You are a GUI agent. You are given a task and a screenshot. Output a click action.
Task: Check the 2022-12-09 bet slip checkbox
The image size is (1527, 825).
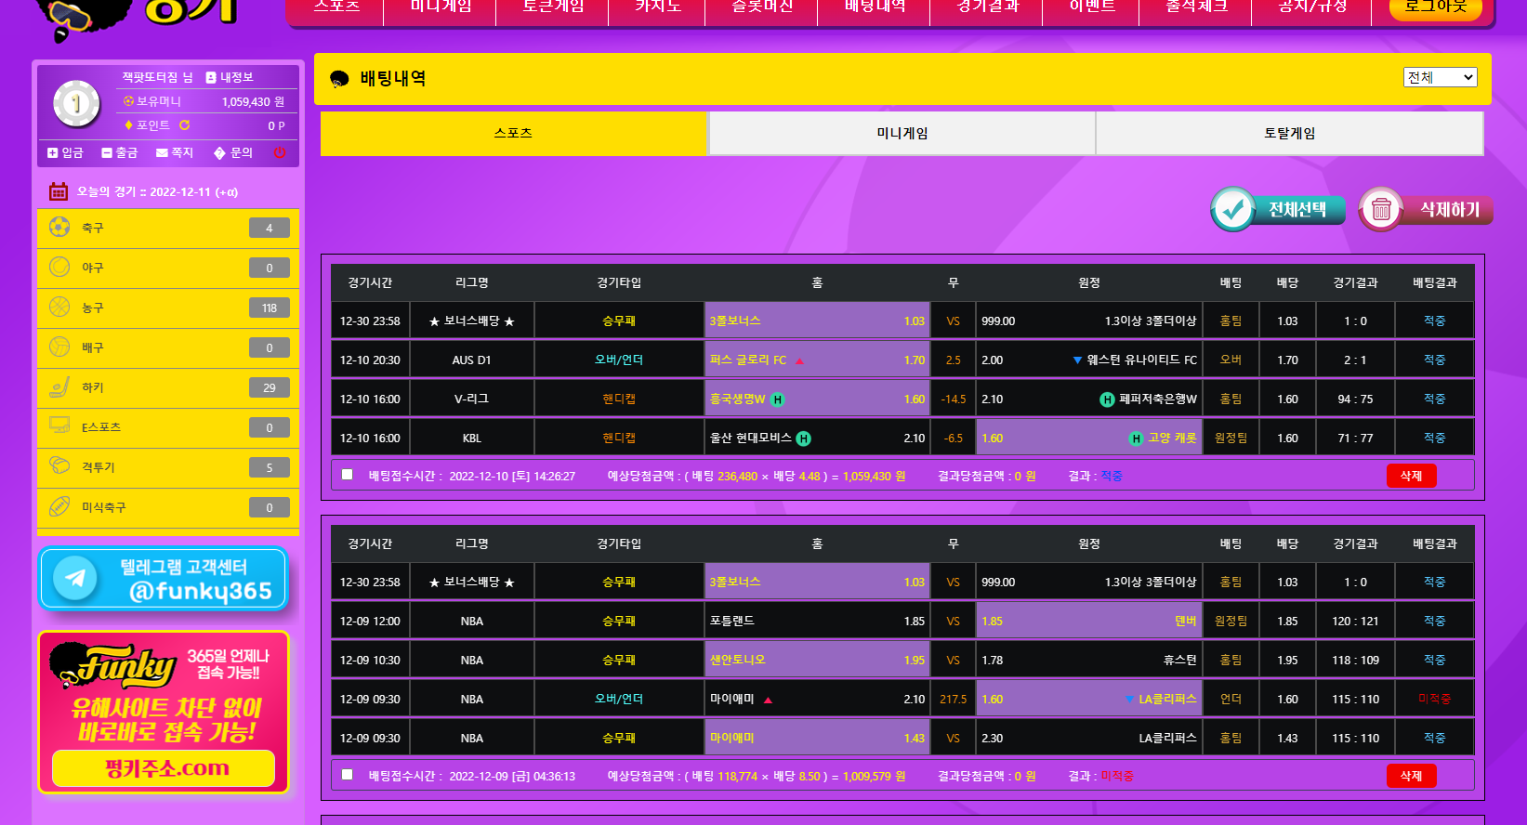(348, 775)
